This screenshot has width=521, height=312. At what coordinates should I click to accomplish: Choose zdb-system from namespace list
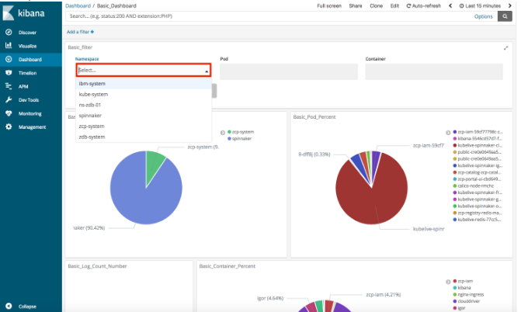(x=144, y=137)
